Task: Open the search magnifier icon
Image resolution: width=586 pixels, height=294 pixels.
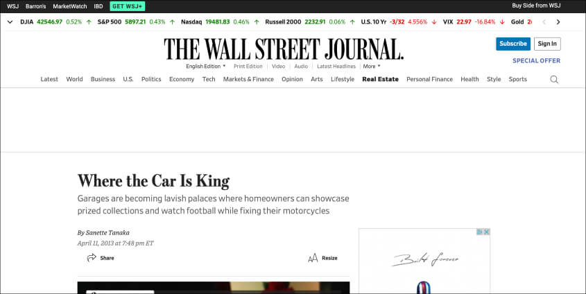Action: 553,79
